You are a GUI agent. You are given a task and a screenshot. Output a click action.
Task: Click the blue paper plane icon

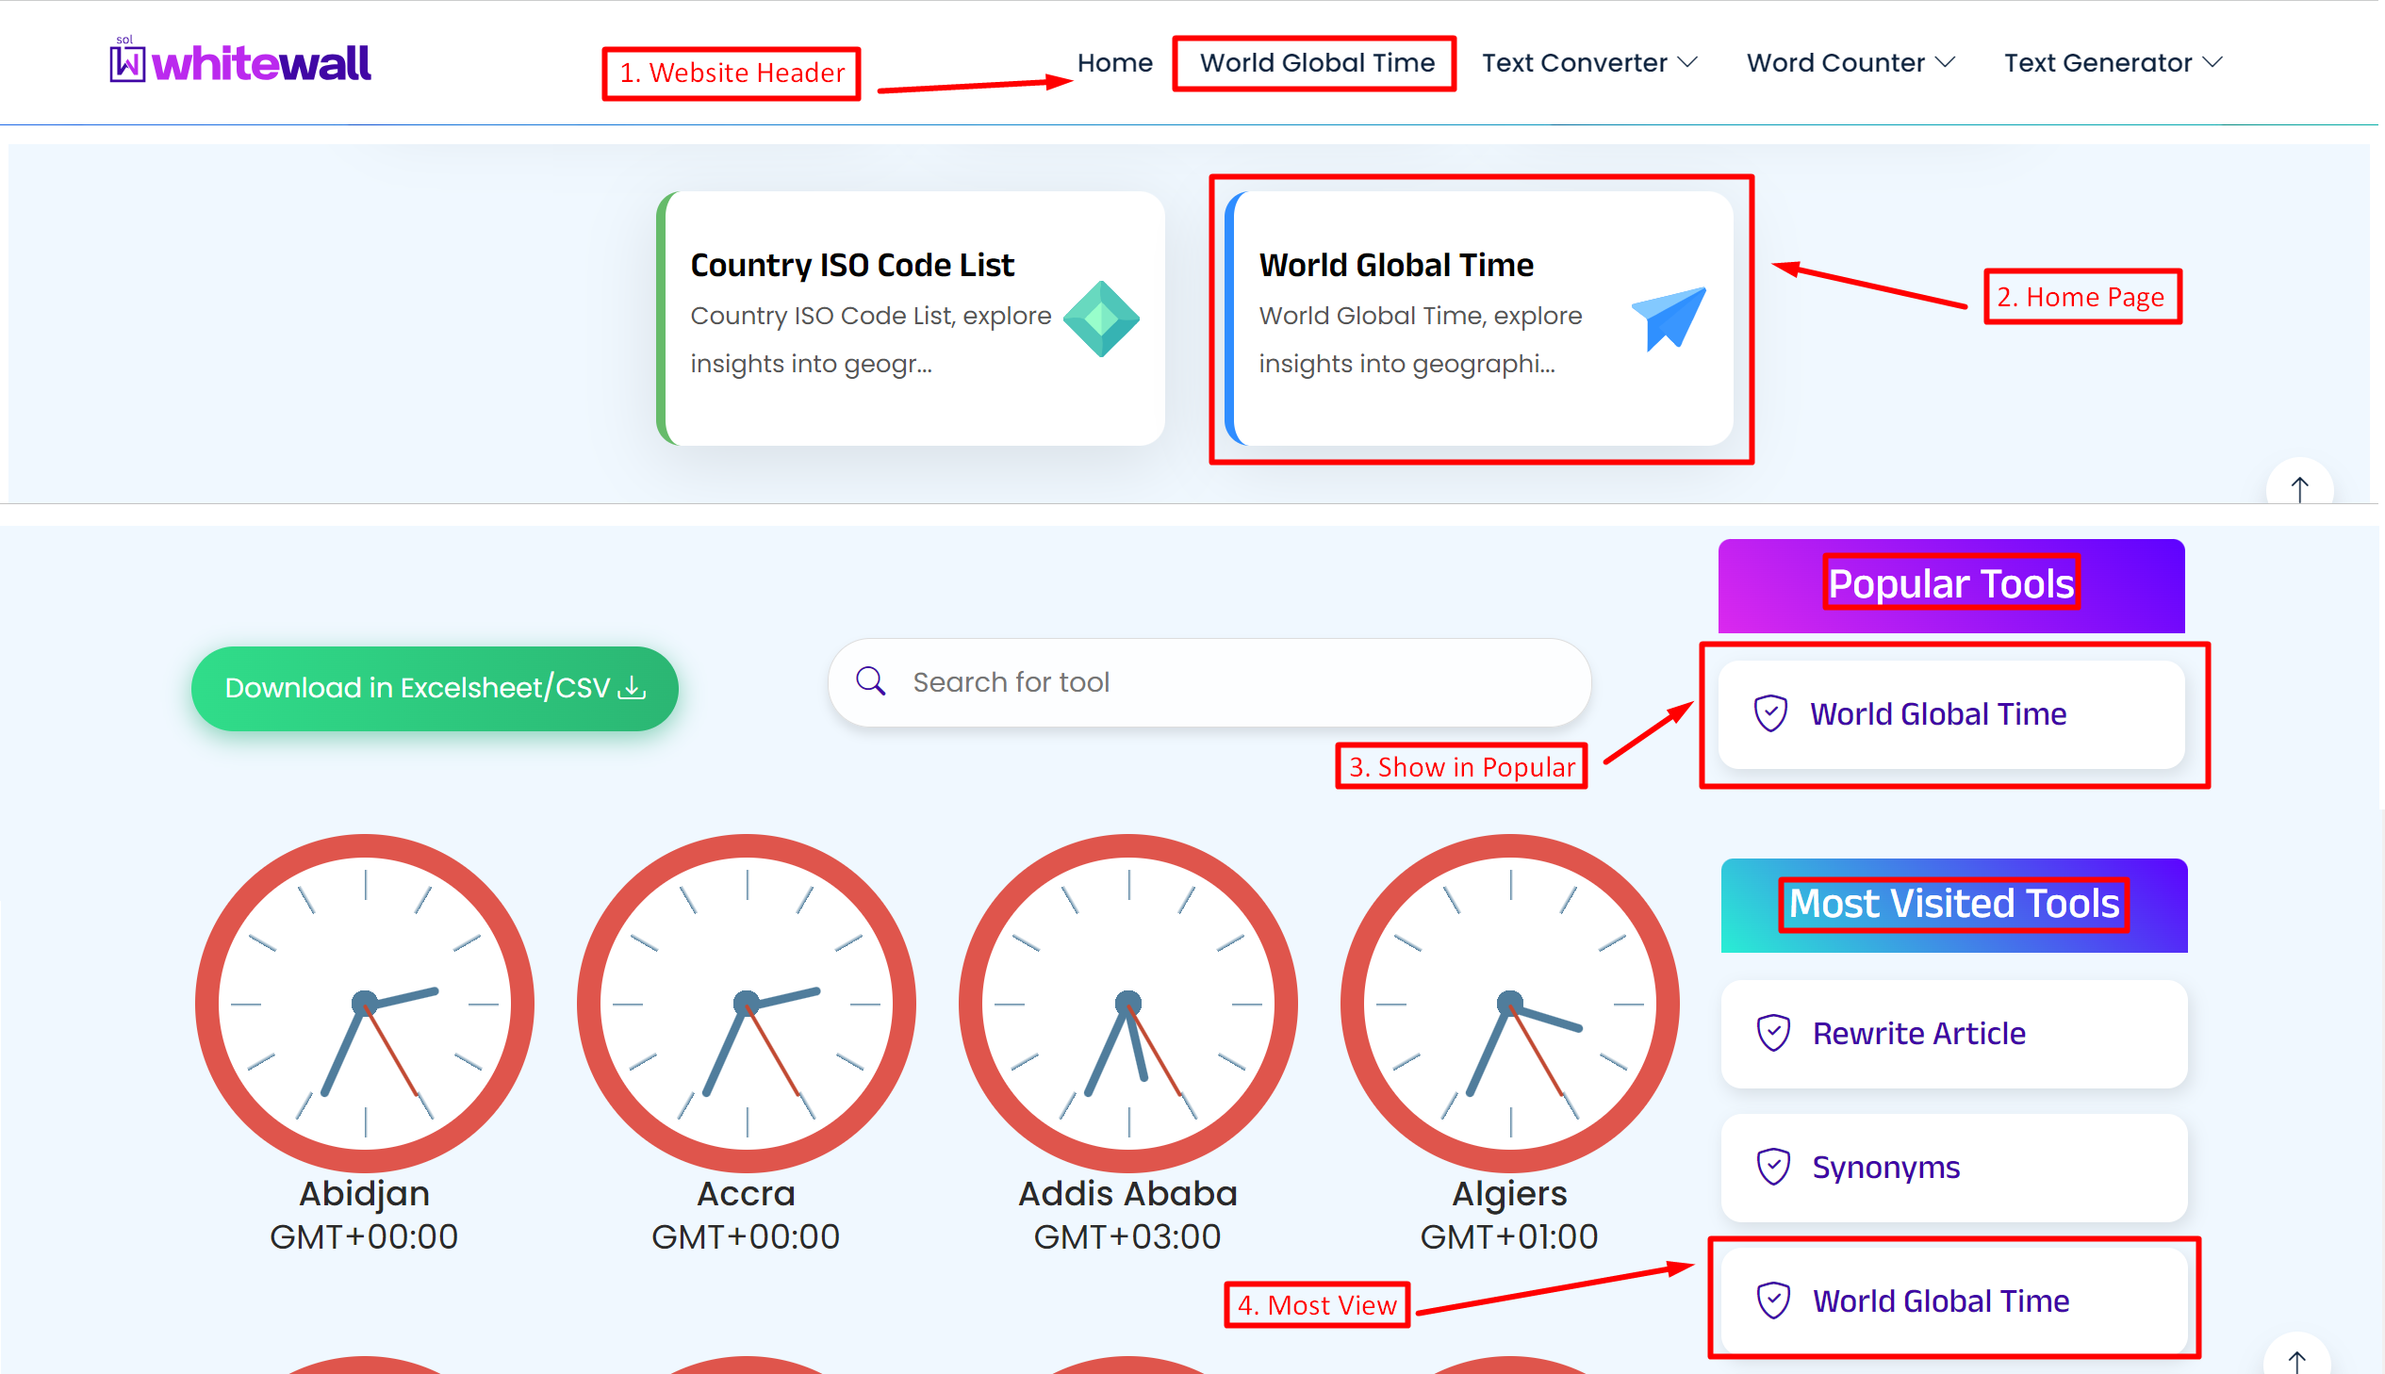pos(1669,318)
